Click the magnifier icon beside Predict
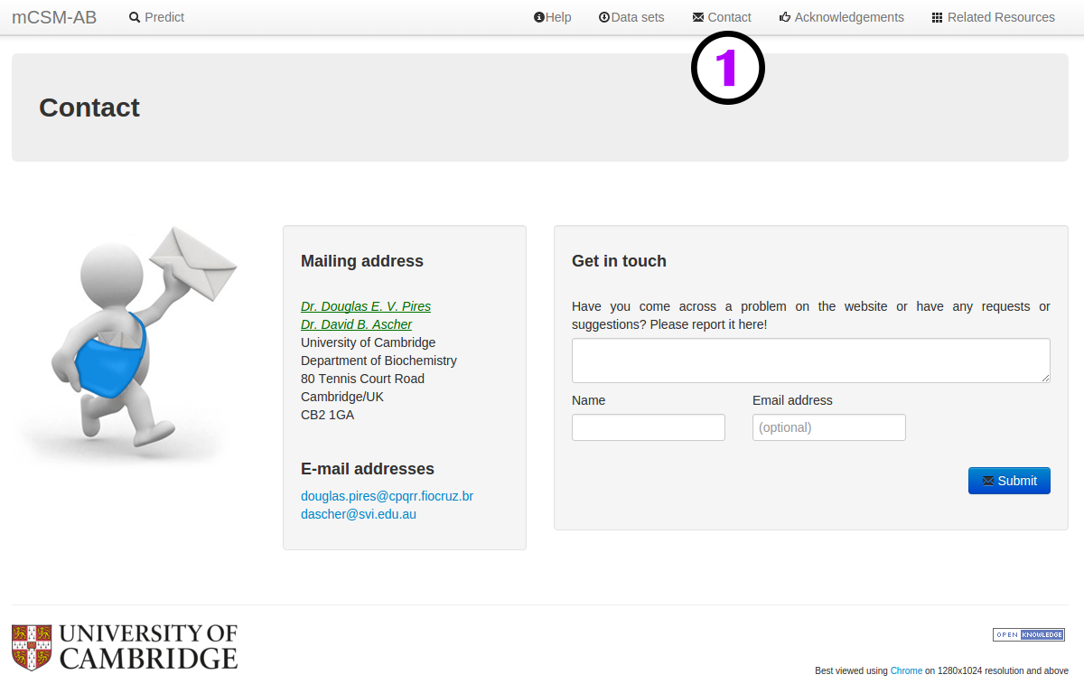 click(135, 17)
